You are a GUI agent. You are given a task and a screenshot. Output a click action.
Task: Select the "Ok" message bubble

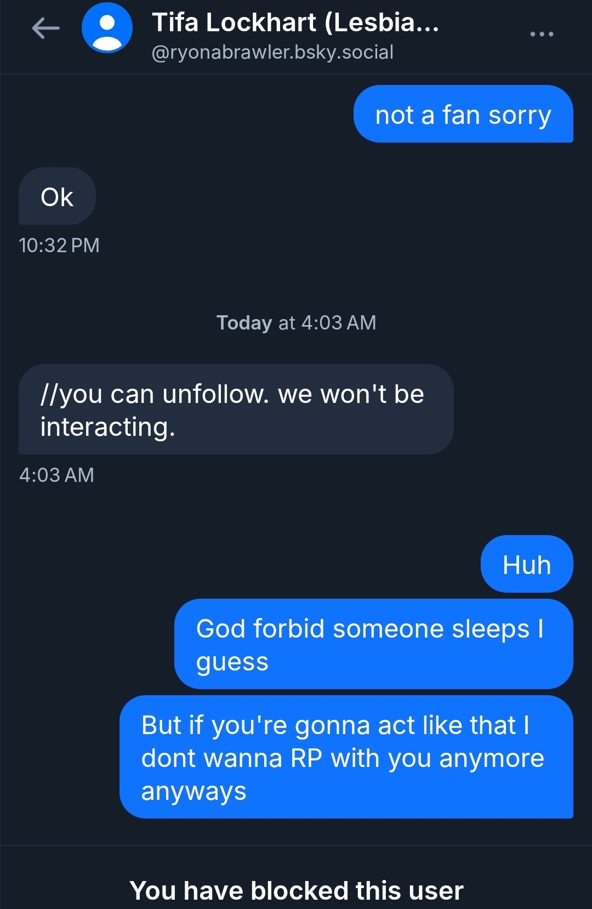click(x=57, y=197)
